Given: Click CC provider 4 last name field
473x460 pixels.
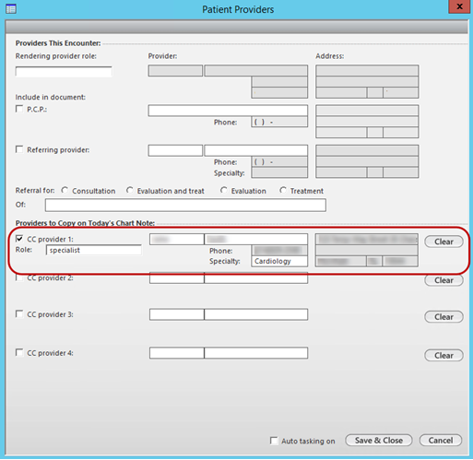Looking at the screenshot, I should 256,353.
